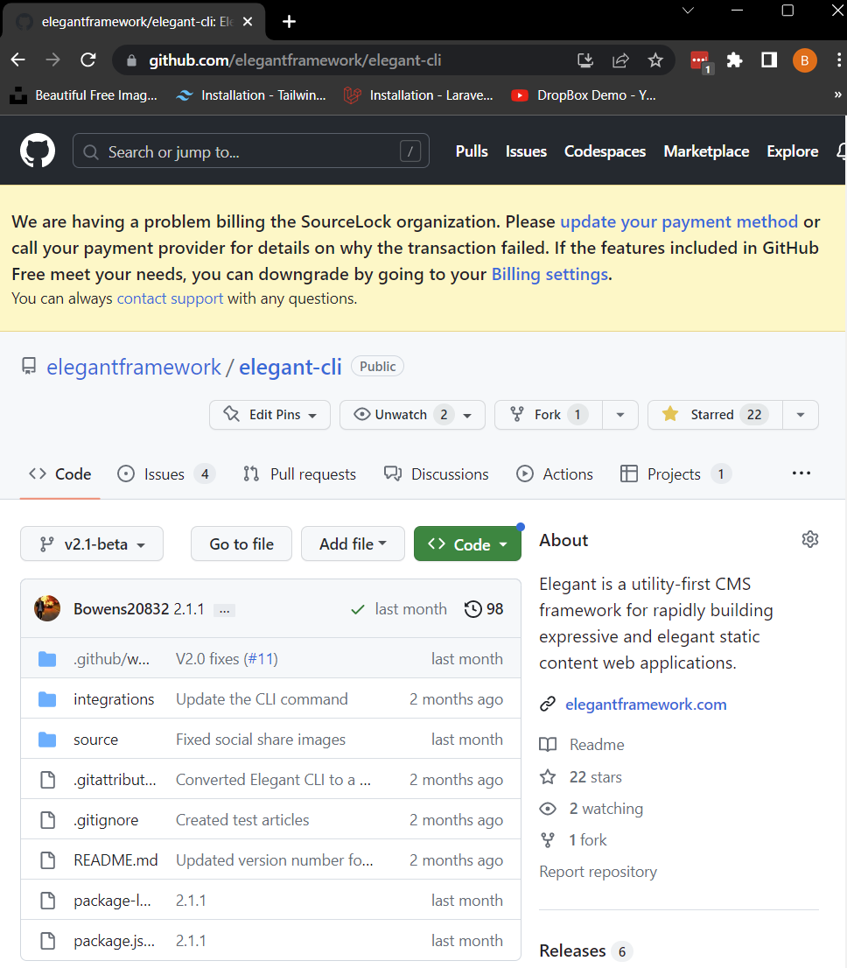Click Bowens20832's avatar thumbnail

[47, 608]
